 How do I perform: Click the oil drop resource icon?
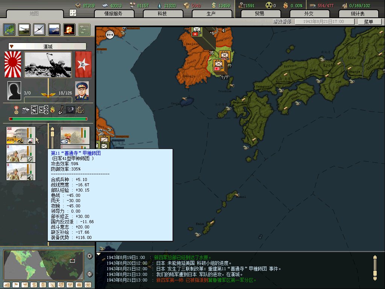coord(159,5)
